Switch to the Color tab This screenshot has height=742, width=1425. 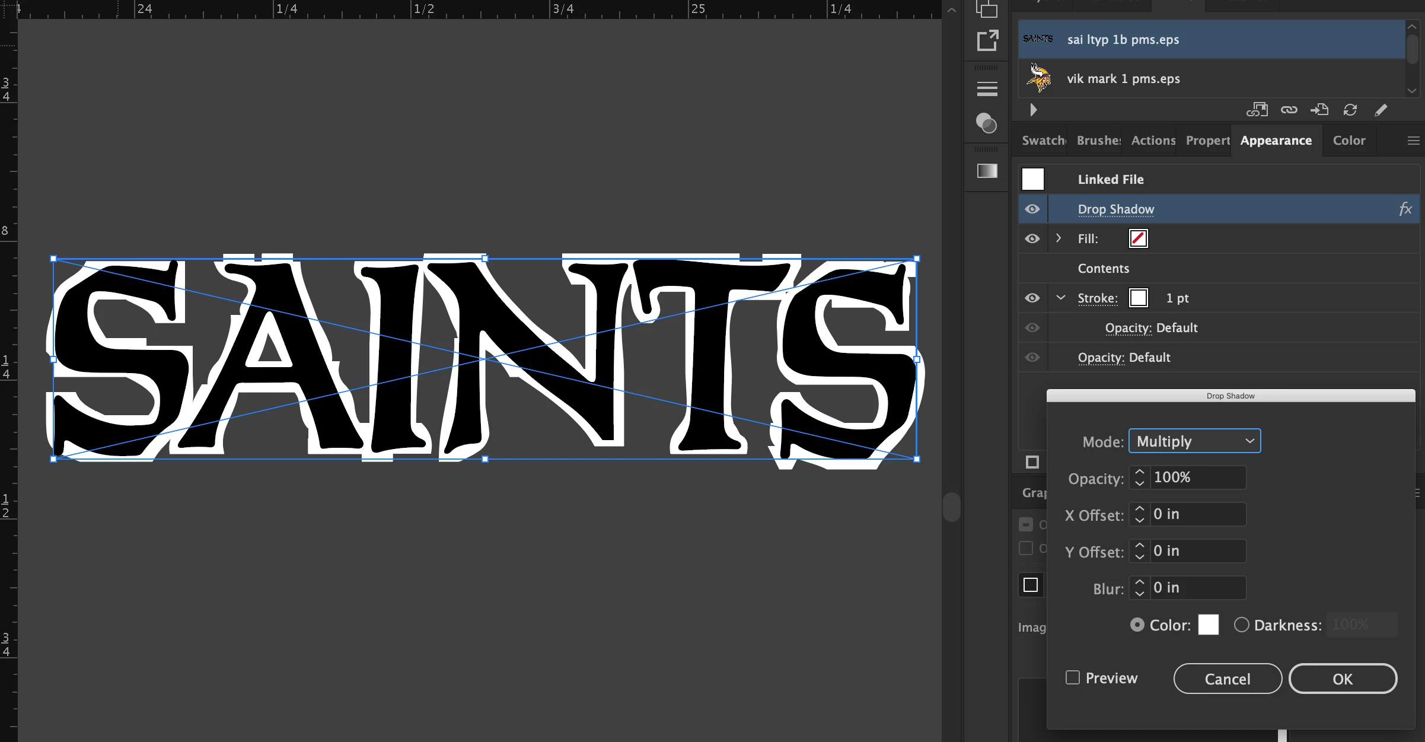coord(1349,141)
